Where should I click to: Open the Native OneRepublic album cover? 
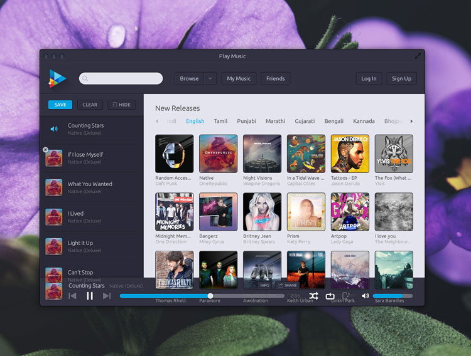(218, 154)
